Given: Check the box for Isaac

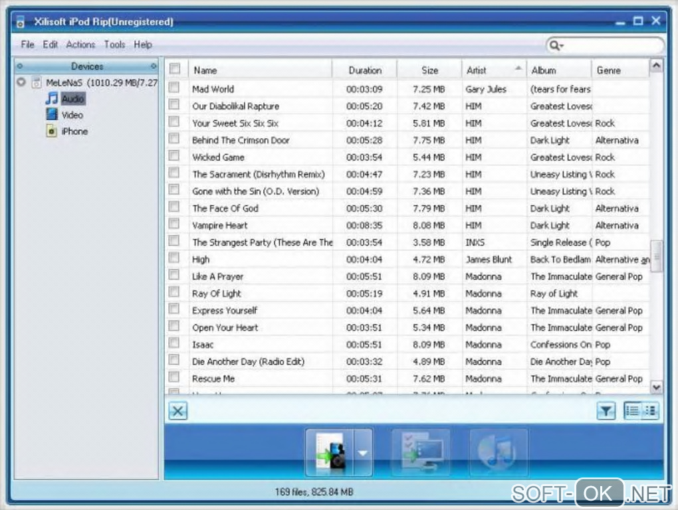Looking at the screenshot, I should [x=174, y=343].
